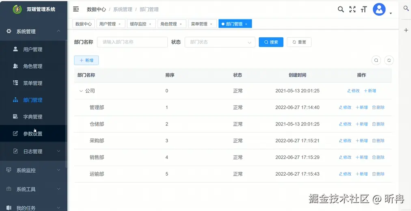Click the 双碳管理系统 logo icon

17,9
